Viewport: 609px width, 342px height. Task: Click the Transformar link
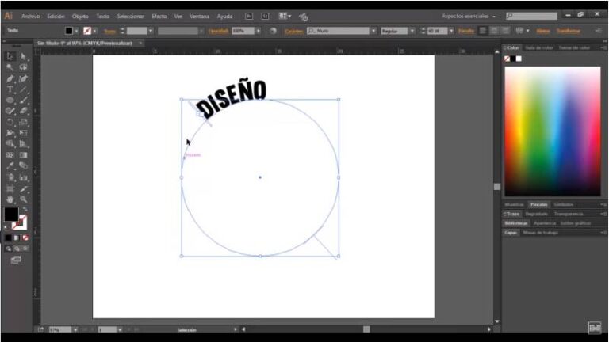pyautogui.click(x=569, y=31)
